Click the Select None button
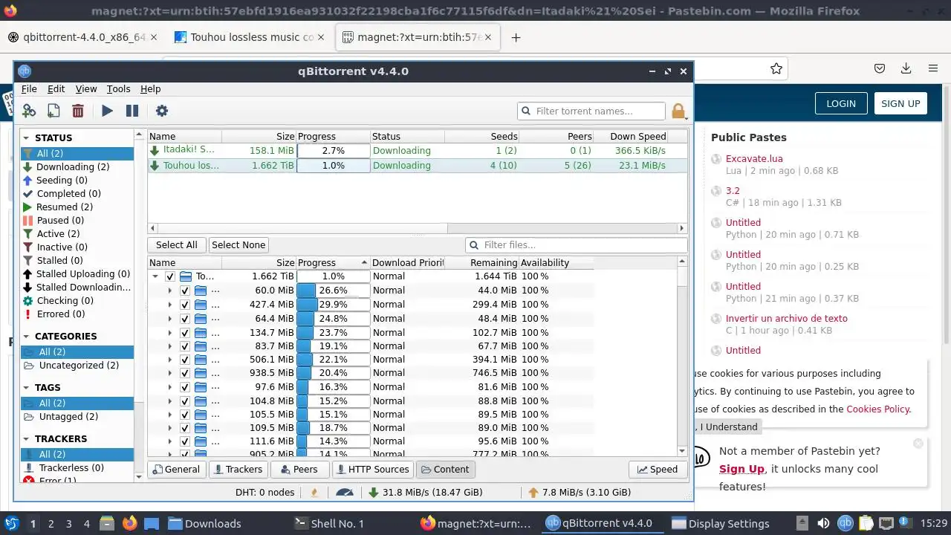 point(238,245)
